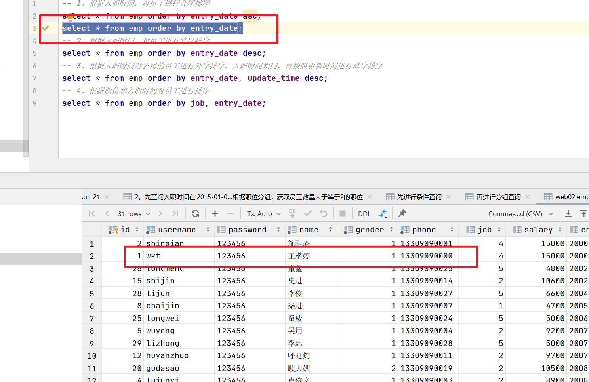The image size is (589, 382).
Task: Click the compare data arrows icon
Action: tap(383, 214)
